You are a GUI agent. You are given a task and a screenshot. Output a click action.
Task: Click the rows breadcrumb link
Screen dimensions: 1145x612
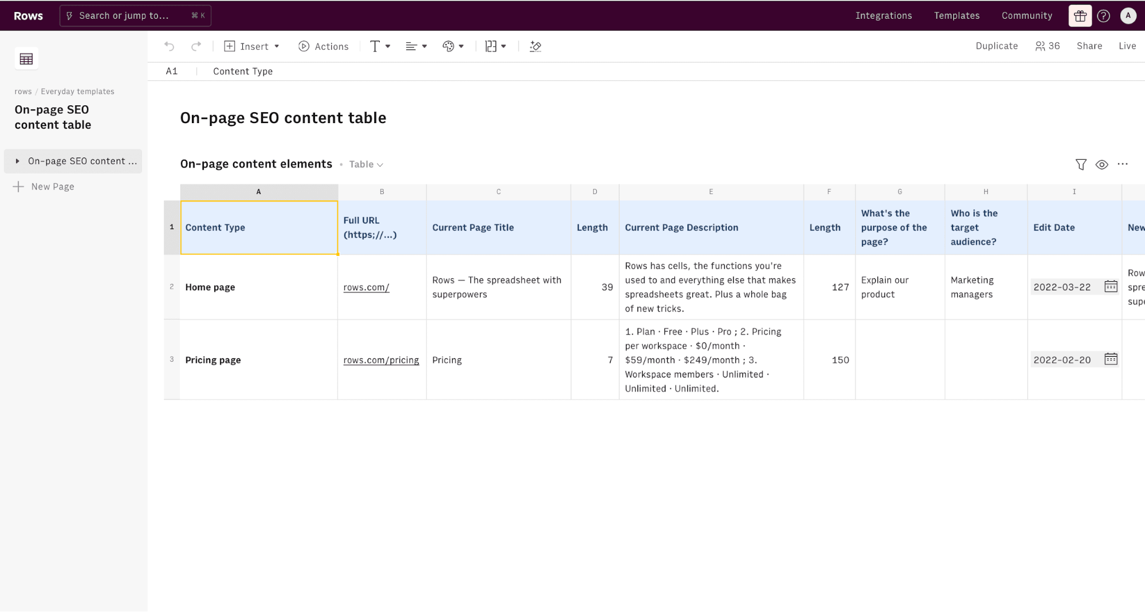coord(23,92)
